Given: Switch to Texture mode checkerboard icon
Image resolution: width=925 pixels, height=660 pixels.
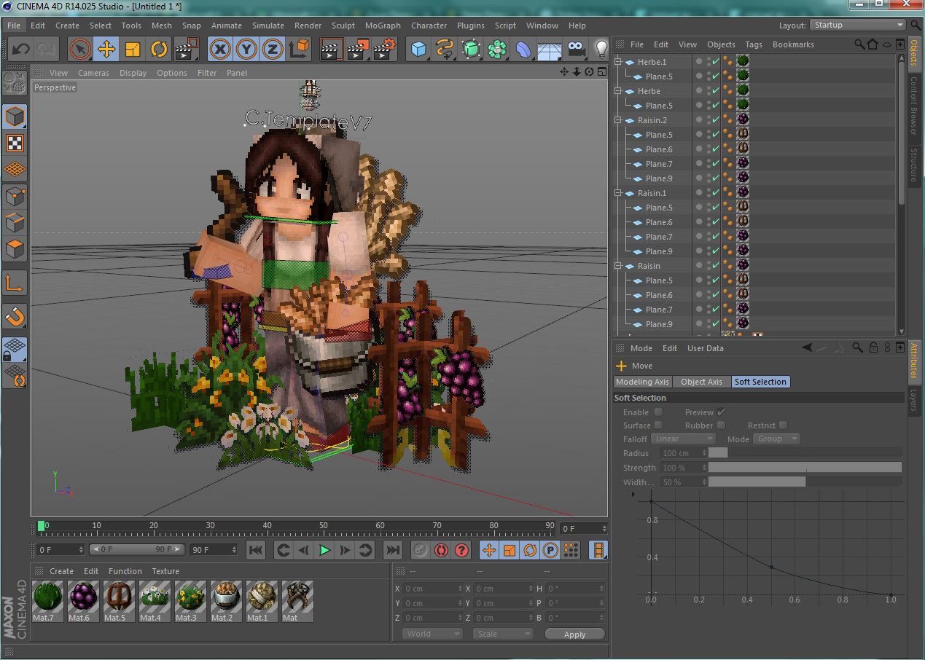Looking at the screenshot, I should point(15,143).
